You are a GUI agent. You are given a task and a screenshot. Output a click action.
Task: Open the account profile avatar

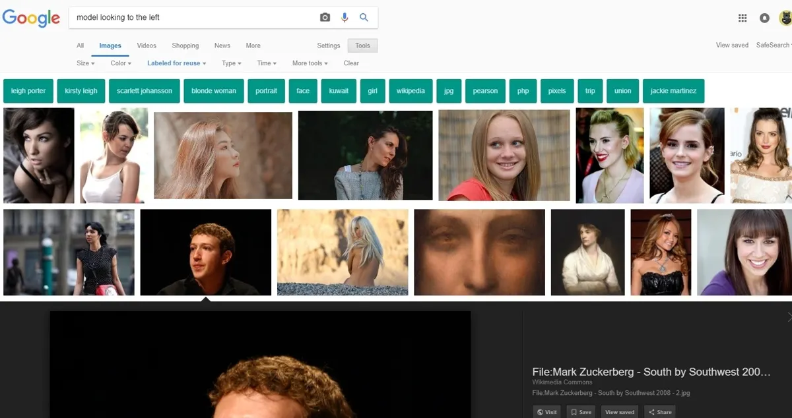click(x=785, y=18)
